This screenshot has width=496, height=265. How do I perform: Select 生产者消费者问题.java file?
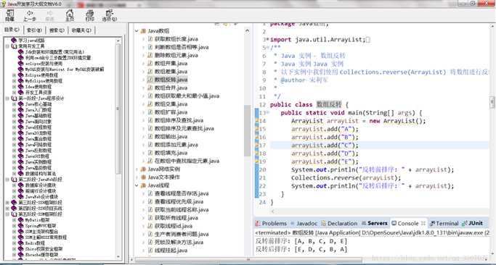pyautogui.click(x=182, y=234)
